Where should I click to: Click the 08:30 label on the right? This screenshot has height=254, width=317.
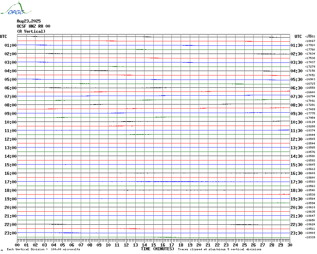coord(297,105)
